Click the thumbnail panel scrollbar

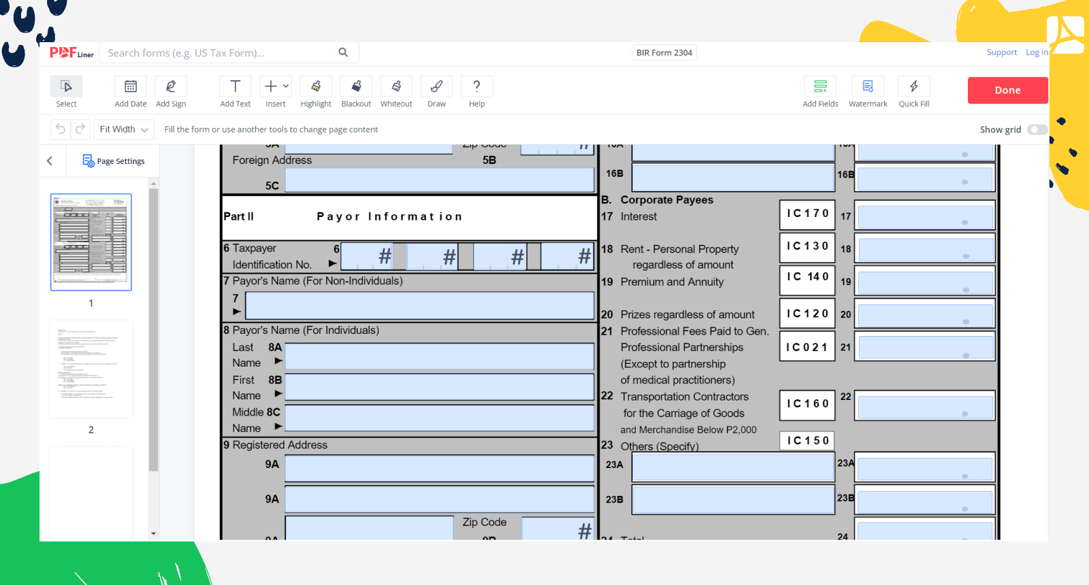point(154,330)
